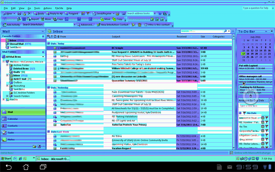Click the Follow Up flag toolbar icon

[x=88, y=13]
